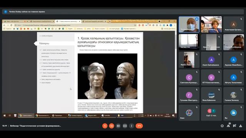Select Светлана participant tile
The width and height of the screenshot is (246, 138).
(x=189, y=77)
